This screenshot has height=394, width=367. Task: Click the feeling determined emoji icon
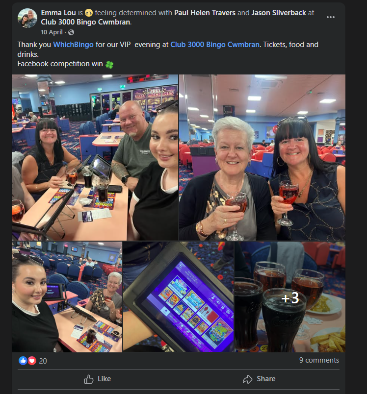click(x=88, y=13)
